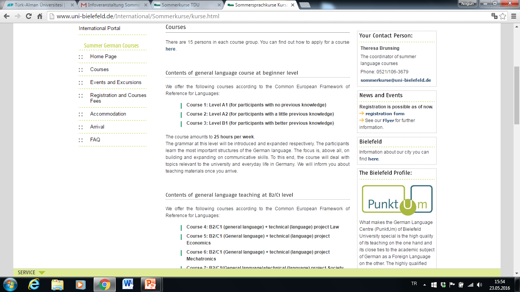
Task: Click 'Course 6' Mechatronics project text
Action: point(258,255)
